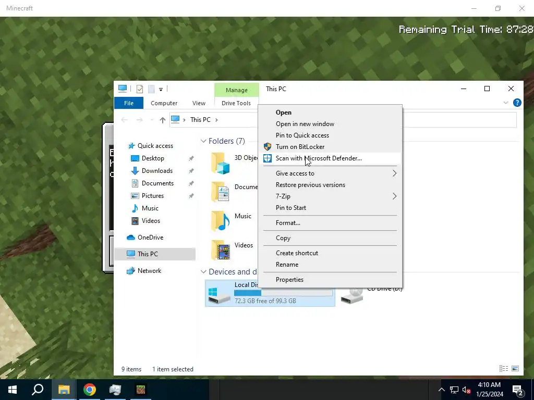Select This PC in the navigation pane

pyautogui.click(x=148, y=254)
